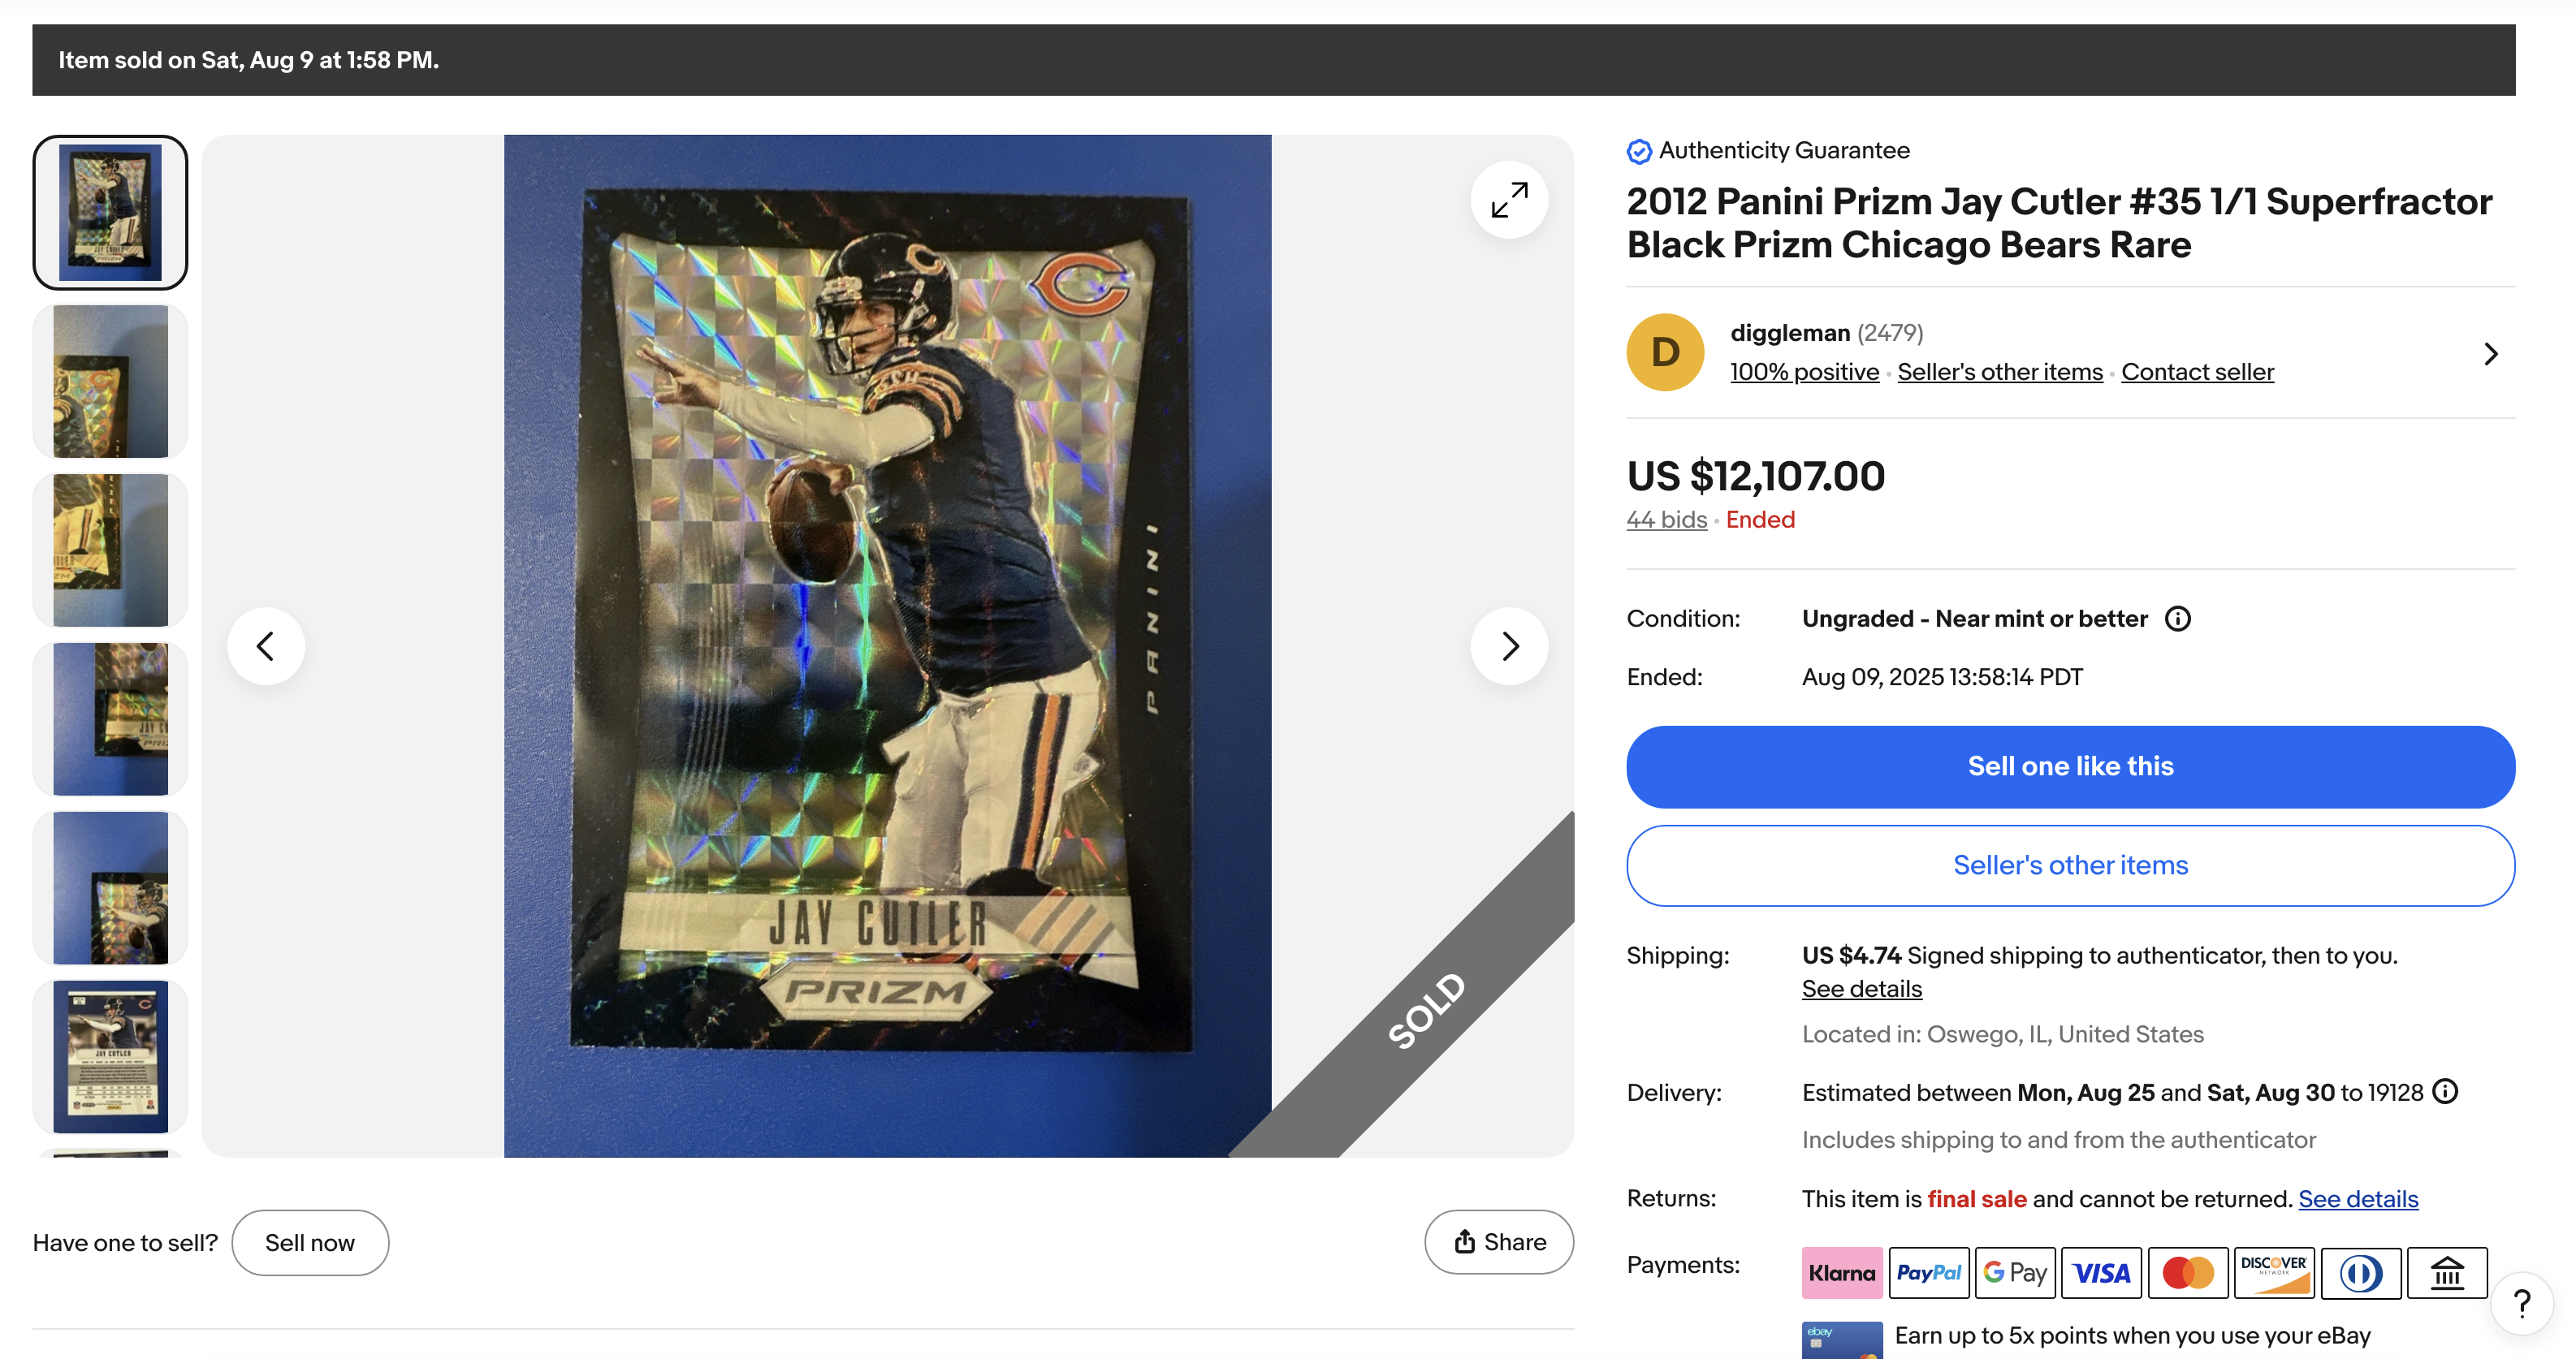View the 44 bids history
2576x1359 pixels.
coord(1666,520)
